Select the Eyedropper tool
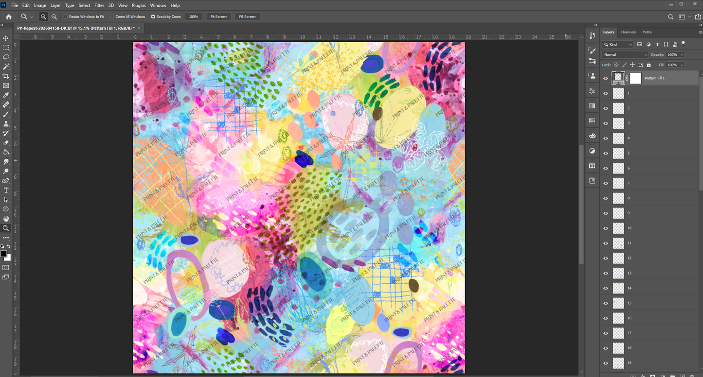The image size is (703, 377). click(6, 95)
